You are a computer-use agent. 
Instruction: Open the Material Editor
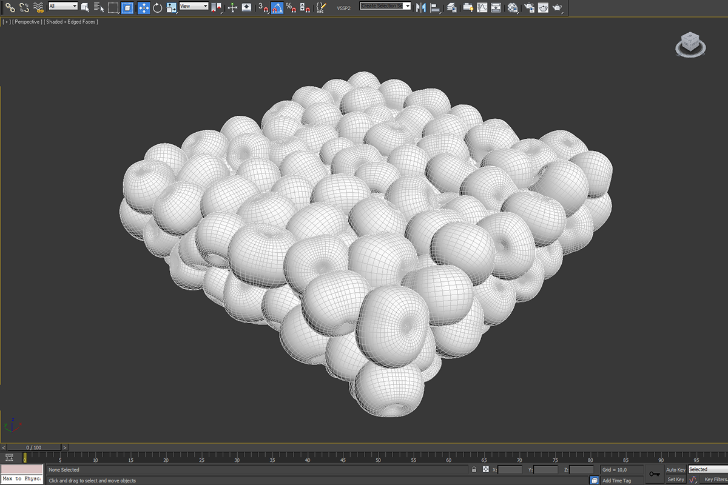pos(513,7)
